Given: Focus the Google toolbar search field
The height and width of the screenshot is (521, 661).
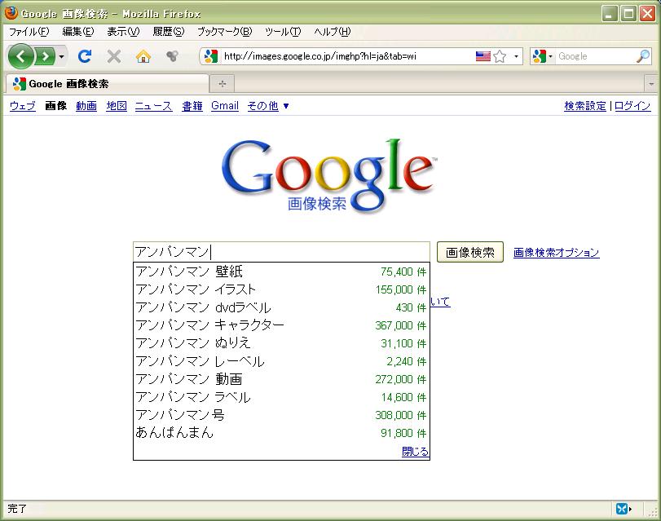Looking at the screenshot, I should click(x=595, y=56).
